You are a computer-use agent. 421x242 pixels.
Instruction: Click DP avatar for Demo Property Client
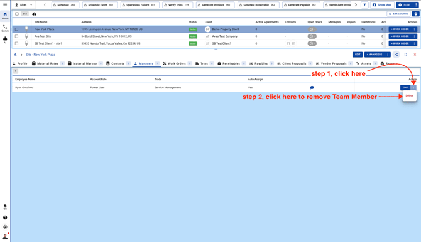pos(207,29)
